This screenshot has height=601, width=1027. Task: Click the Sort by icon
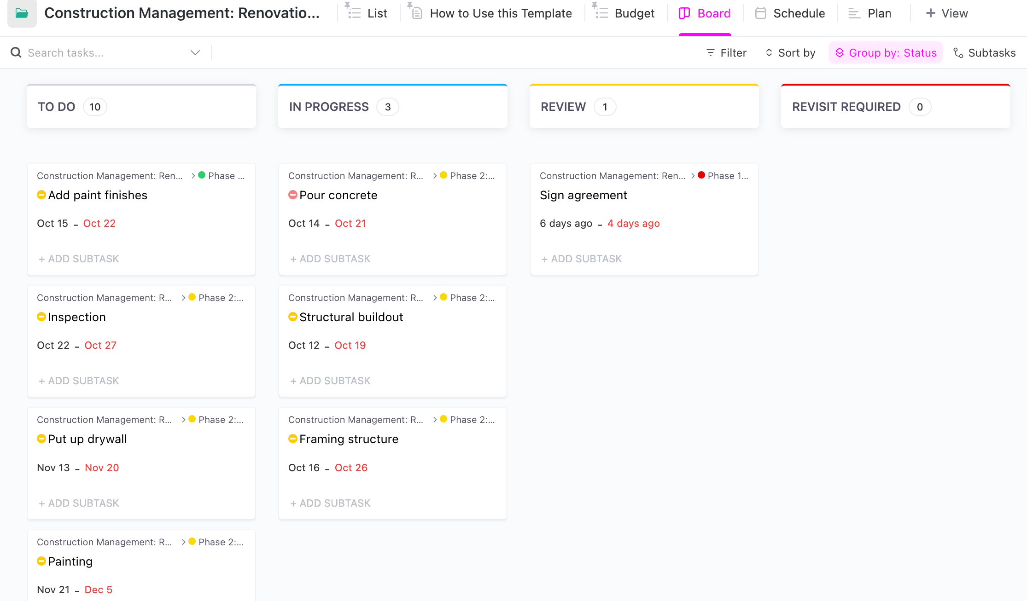click(770, 52)
